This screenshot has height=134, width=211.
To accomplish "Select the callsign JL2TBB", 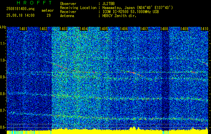I will [108, 4].
